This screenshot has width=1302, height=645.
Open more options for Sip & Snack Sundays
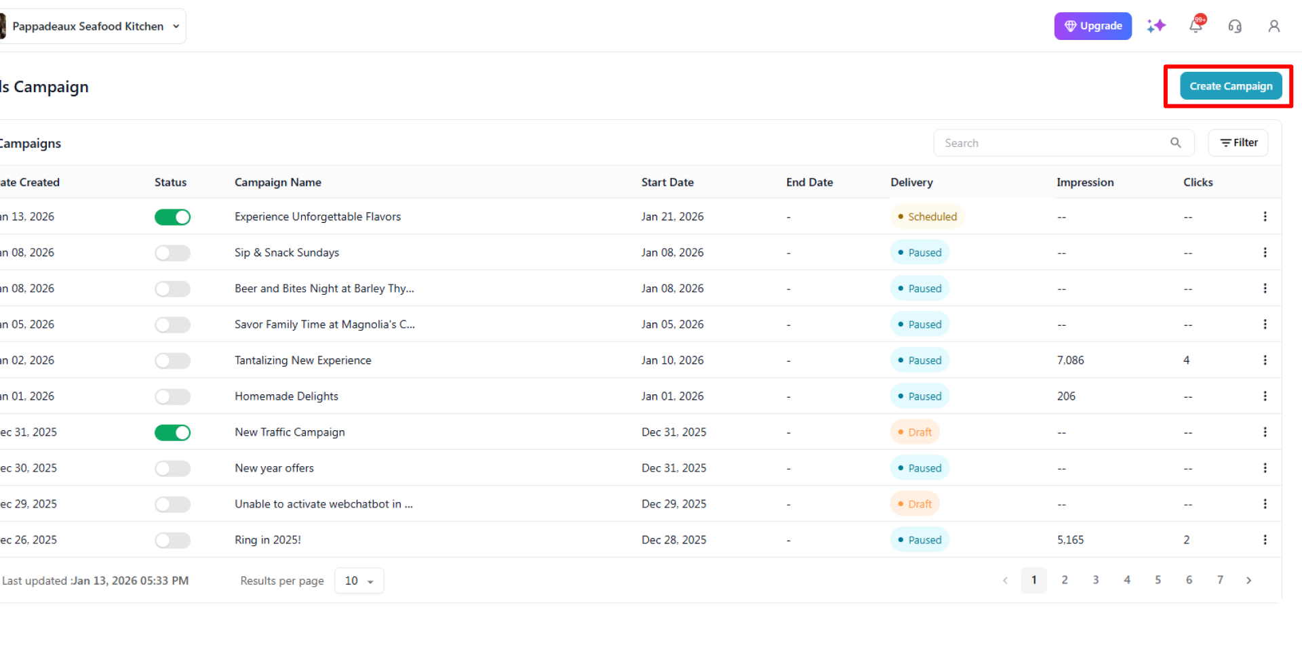1265,253
